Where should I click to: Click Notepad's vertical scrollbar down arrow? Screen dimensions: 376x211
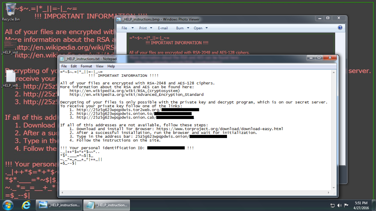click(x=334, y=188)
